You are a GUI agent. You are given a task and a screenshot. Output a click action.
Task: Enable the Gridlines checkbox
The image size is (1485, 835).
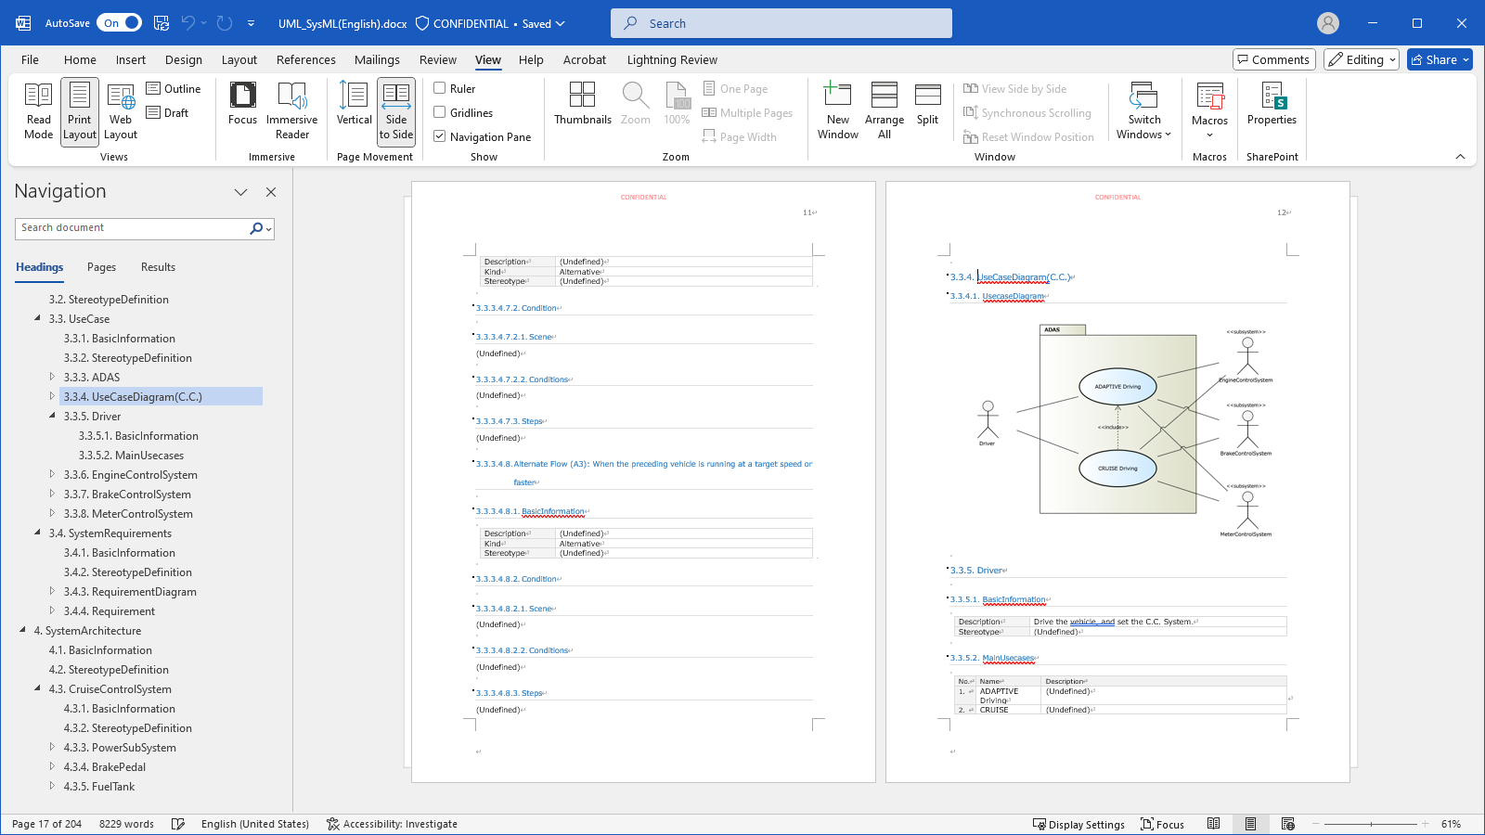440,113
